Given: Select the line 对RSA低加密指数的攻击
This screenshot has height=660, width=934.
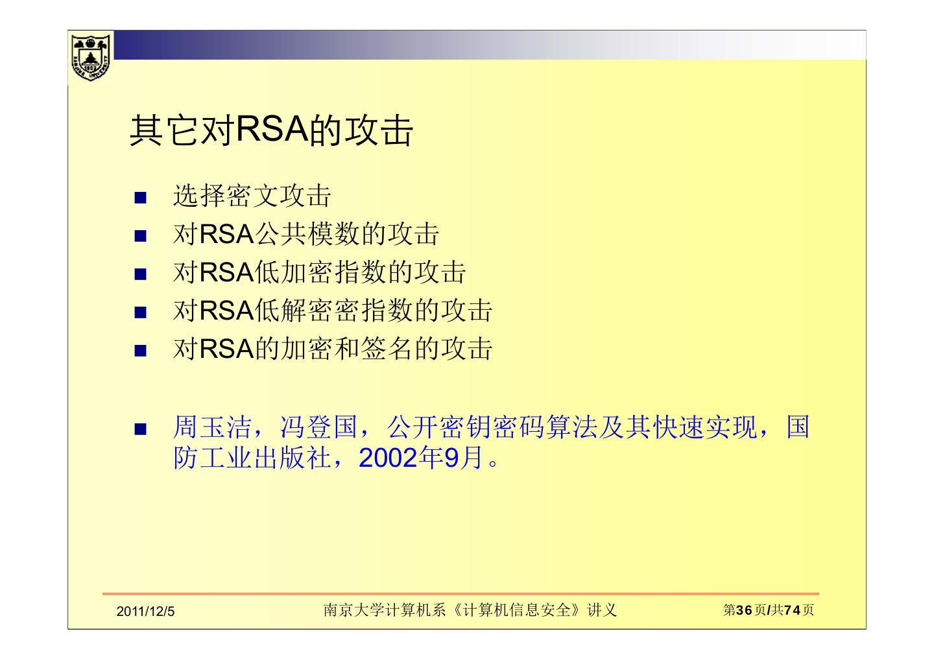Looking at the screenshot, I should 319,272.
